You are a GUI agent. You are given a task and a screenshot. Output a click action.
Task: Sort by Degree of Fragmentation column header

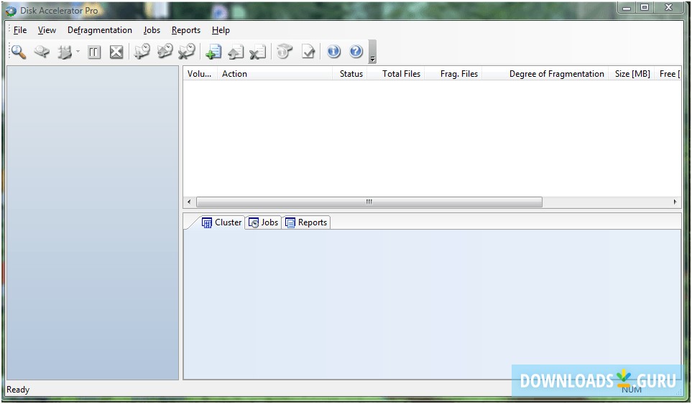pyautogui.click(x=545, y=74)
